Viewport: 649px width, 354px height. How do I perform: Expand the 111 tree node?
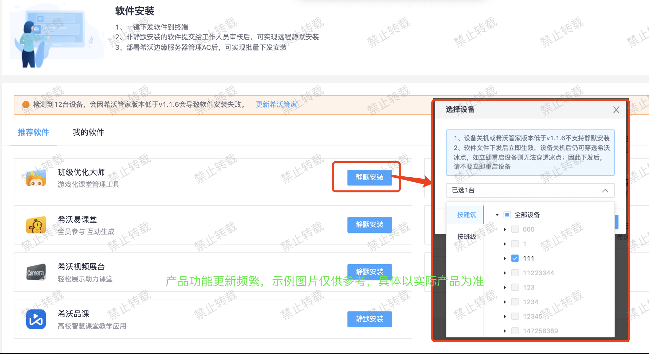coord(505,258)
